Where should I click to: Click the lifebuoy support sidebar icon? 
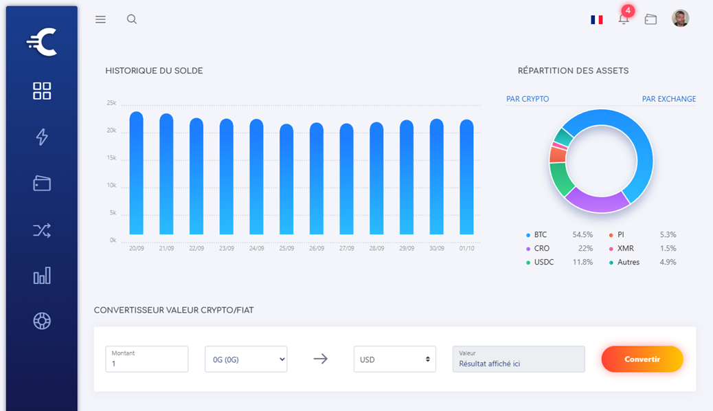tap(42, 321)
